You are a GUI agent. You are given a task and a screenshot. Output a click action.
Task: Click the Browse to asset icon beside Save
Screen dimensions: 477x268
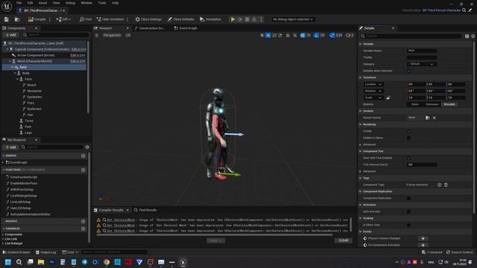(x=17, y=19)
